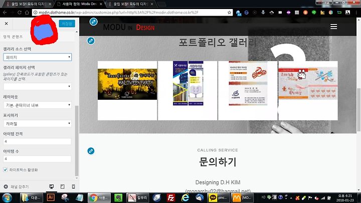This screenshot has height=203, width=361.
Task: Click the customizer panel scrollbar
Action: (x=77, y=140)
